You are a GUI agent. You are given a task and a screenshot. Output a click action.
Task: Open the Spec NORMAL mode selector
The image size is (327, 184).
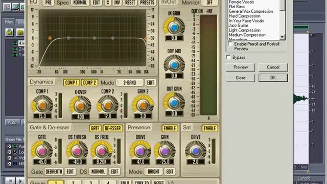(x=80, y=3)
